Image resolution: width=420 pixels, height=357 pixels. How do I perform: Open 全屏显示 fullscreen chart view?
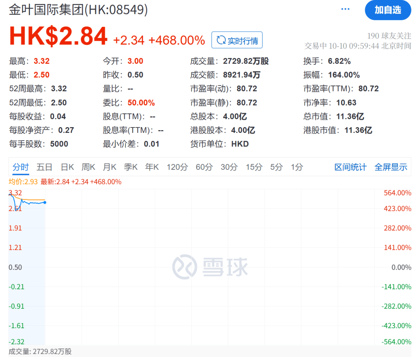391,167
